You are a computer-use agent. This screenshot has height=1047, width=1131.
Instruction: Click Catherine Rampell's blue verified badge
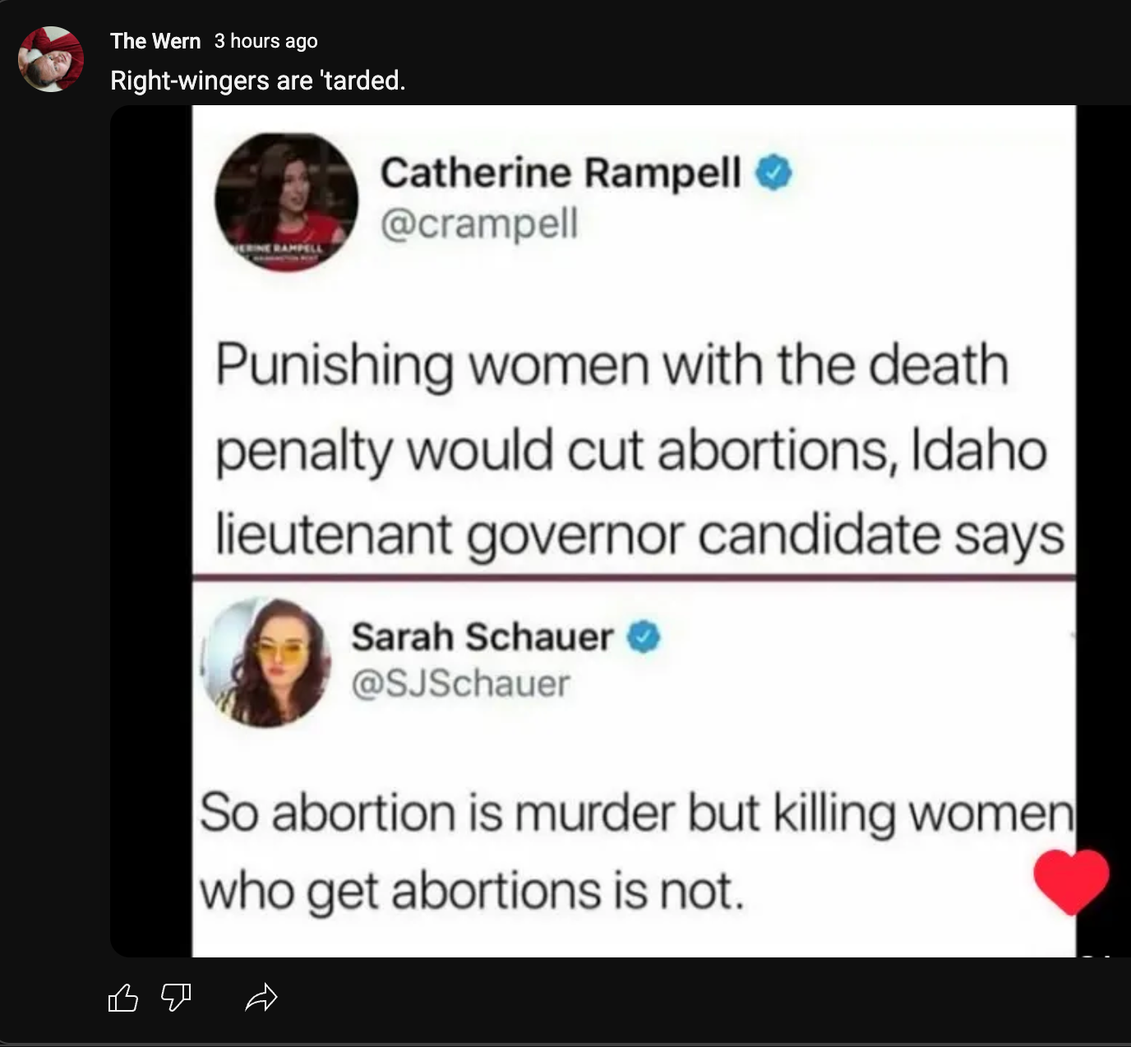773,173
